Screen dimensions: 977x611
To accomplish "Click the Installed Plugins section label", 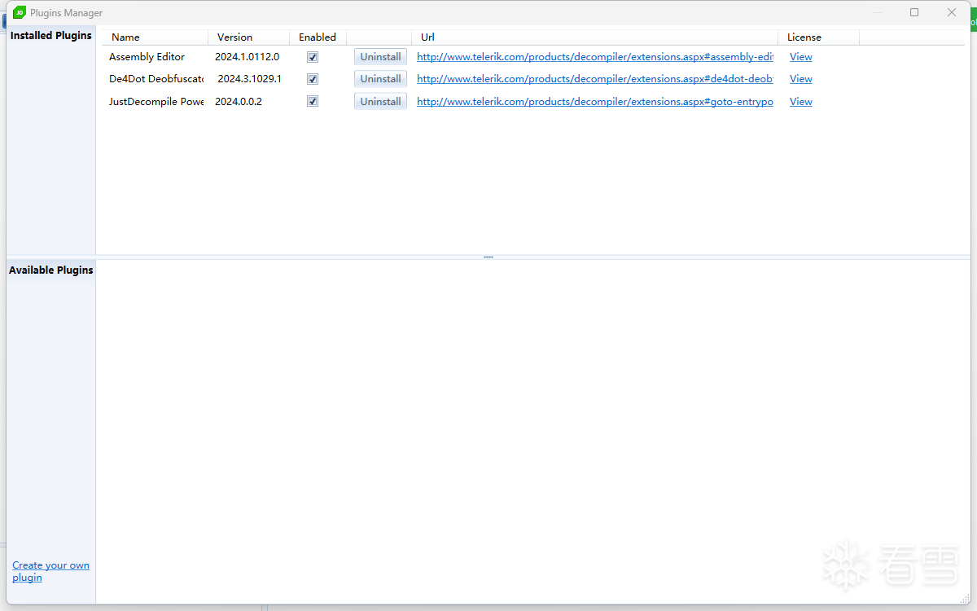I will coord(51,36).
